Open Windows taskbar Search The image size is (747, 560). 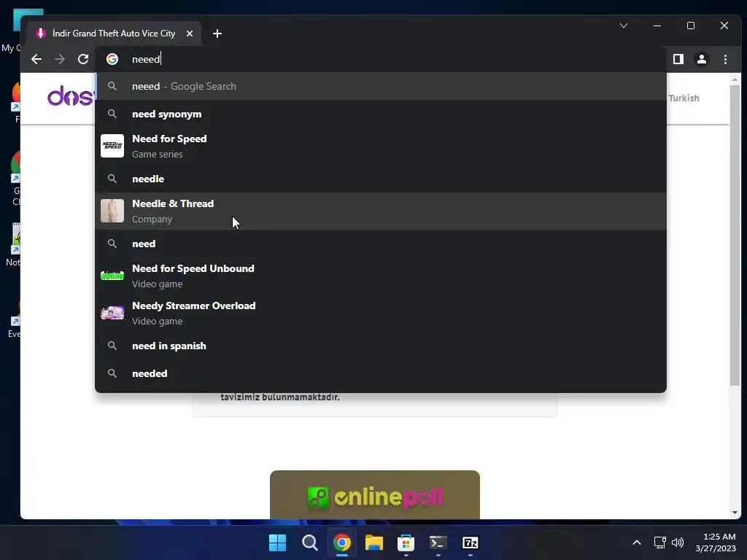tap(309, 542)
